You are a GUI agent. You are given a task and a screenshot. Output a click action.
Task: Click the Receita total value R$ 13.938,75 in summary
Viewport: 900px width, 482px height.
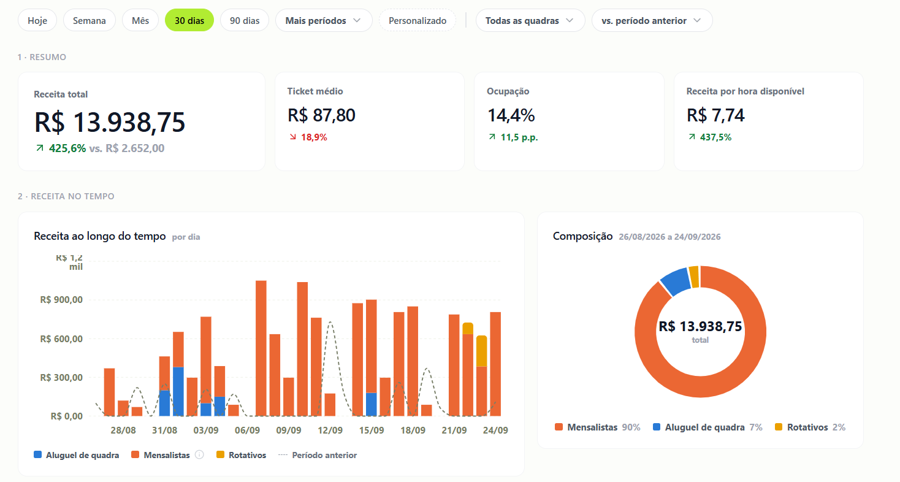coord(110,123)
